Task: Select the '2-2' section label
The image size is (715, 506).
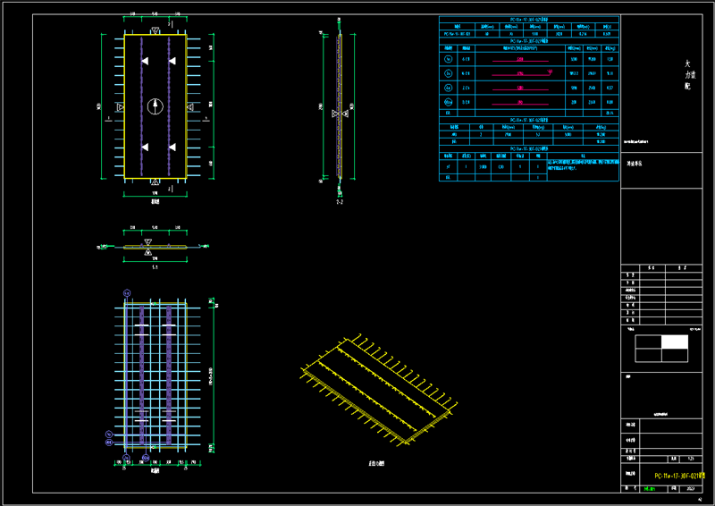Action: coord(340,202)
